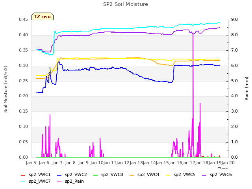
Task: Click the TZ_osu label box
Action: (43, 17)
